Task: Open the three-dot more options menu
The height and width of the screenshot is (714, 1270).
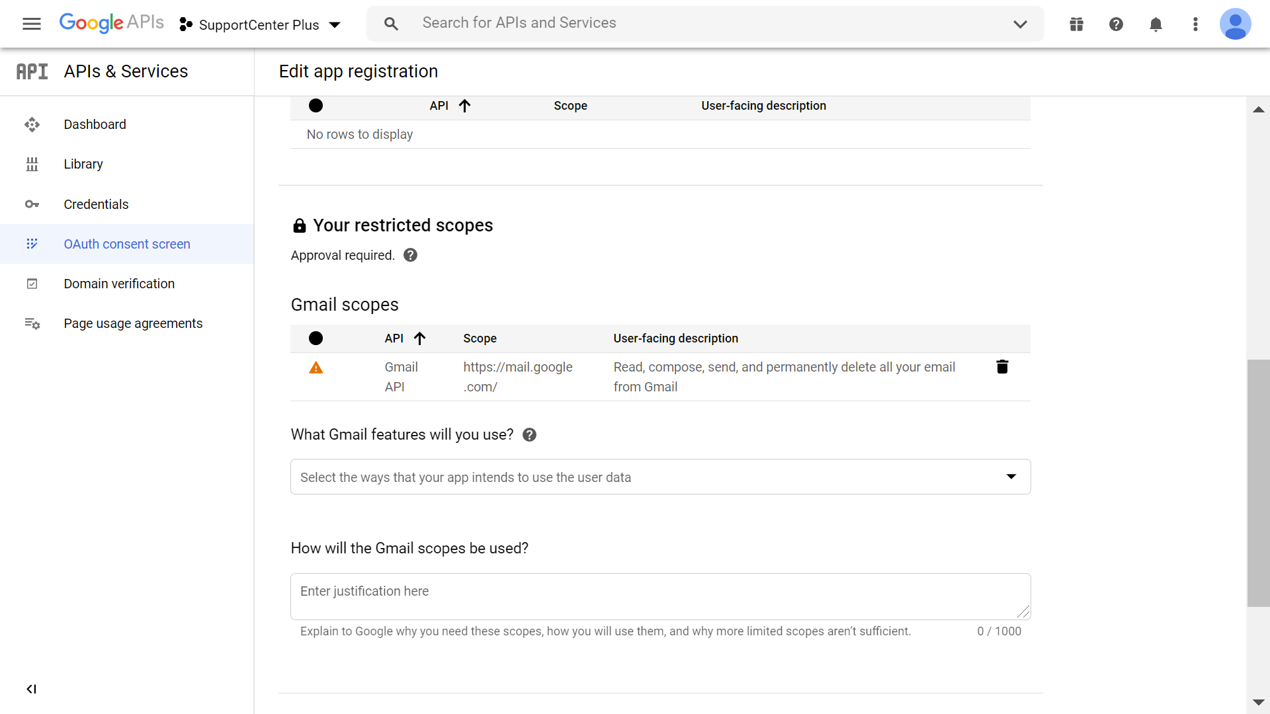Action: click(x=1195, y=24)
